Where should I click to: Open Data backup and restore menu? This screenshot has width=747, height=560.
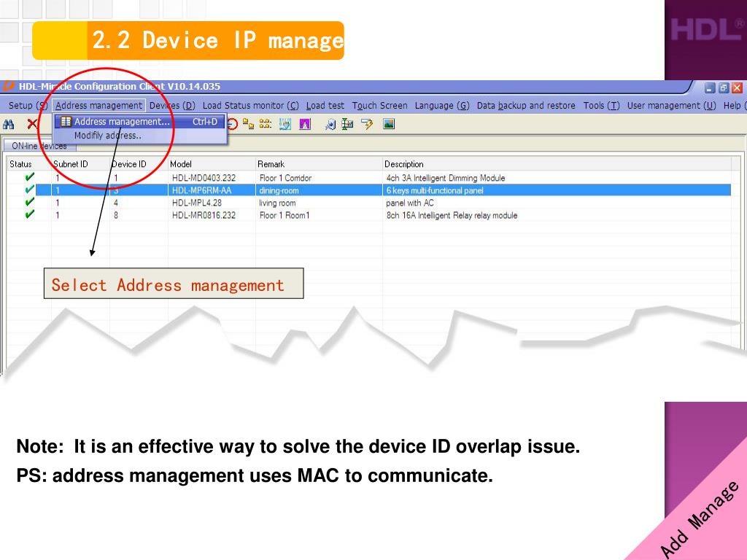[x=526, y=105]
